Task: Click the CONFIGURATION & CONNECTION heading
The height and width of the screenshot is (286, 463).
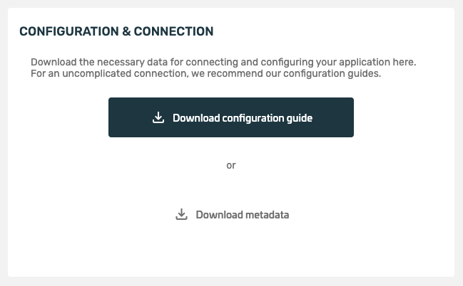Action: pos(116,31)
